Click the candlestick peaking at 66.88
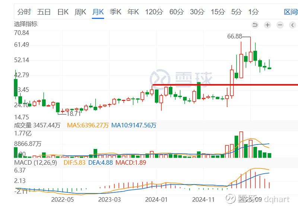This screenshot has height=208, width=298. coord(250,56)
